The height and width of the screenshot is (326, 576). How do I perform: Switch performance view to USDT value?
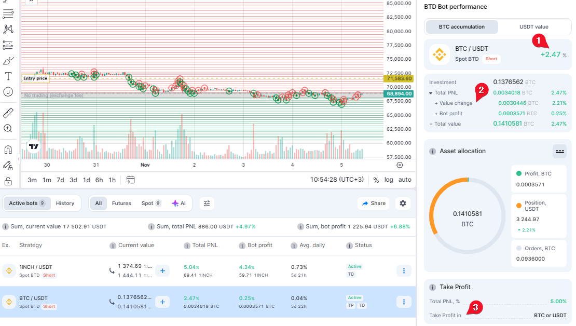click(x=533, y=27)
